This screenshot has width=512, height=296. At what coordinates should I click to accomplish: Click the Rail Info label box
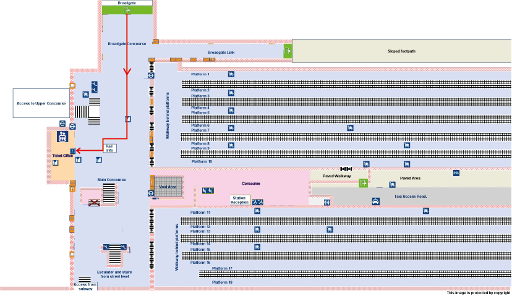click(109, 148)
